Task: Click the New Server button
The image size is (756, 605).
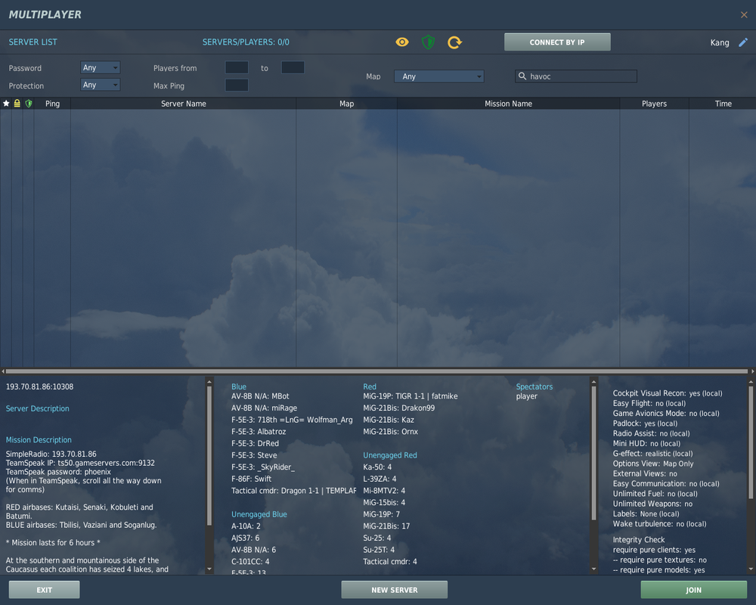Action: tap(395, 590)
